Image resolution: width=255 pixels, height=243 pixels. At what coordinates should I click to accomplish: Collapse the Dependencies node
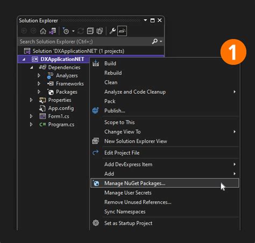[x=32, y=68]
